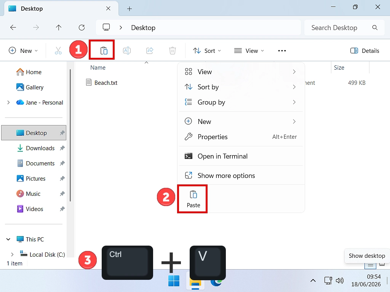Click Paste in the context menu
Viewport: 390px width, 292px height.
pos(193,199)
